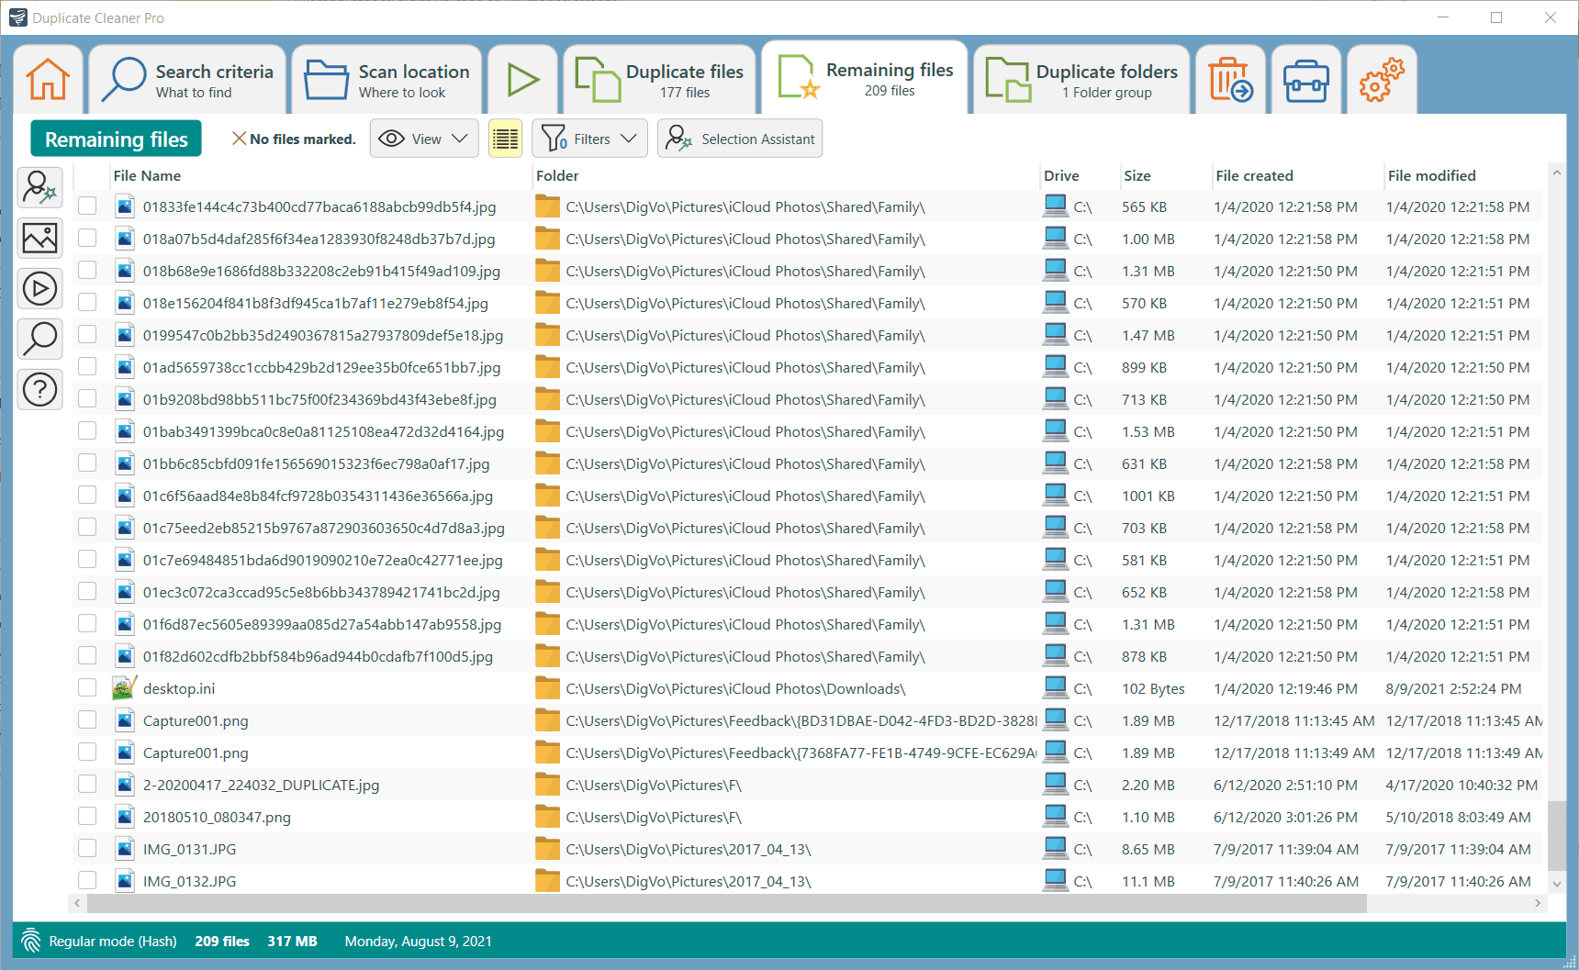Click the fingerprint icon in the status bar
Image resolution: width=1579 pixels, height=970 pixels.
pos(31,941)
